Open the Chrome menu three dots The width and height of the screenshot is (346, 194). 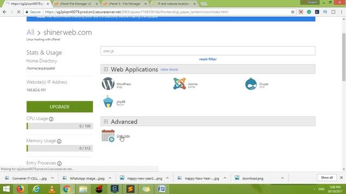pyautogui.click(x=341, y=12)
